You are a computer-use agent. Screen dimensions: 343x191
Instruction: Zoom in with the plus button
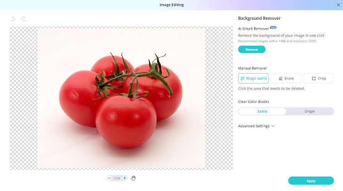click(x=124, y=178)
